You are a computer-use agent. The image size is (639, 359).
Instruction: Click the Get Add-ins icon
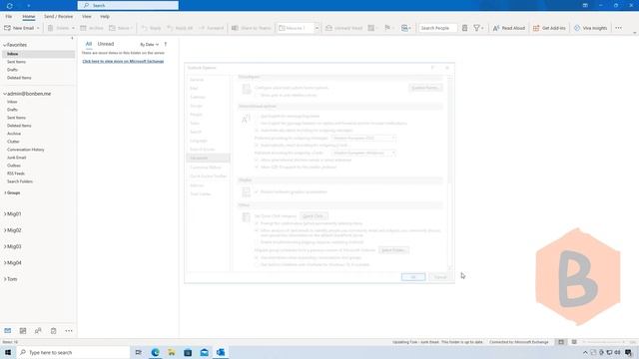536,28
